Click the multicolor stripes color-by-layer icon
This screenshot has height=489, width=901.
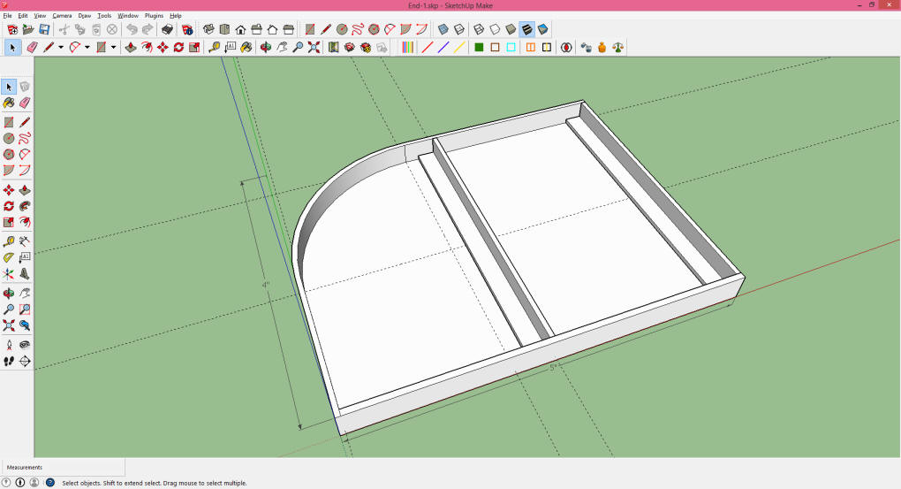pos(406,47)
